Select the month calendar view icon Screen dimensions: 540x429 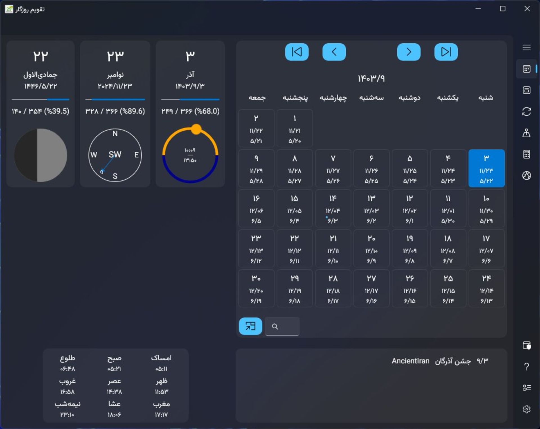(526, 69)
